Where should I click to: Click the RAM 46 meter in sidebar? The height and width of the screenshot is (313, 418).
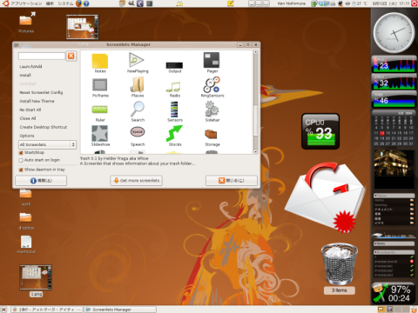(x=394, y=99)
